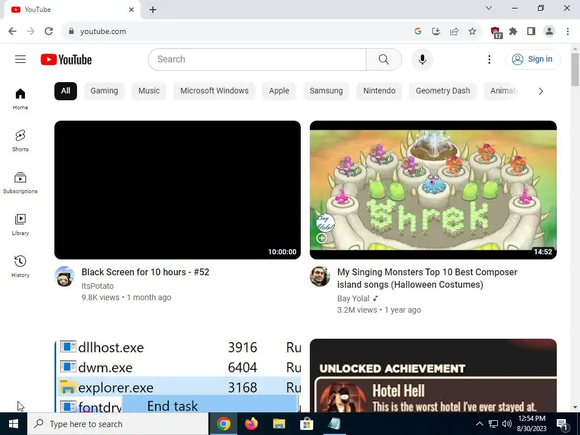The width and height of the screenshot is (580, 435).
Task: Click the browser back arrow
Action: click(12, 31)
